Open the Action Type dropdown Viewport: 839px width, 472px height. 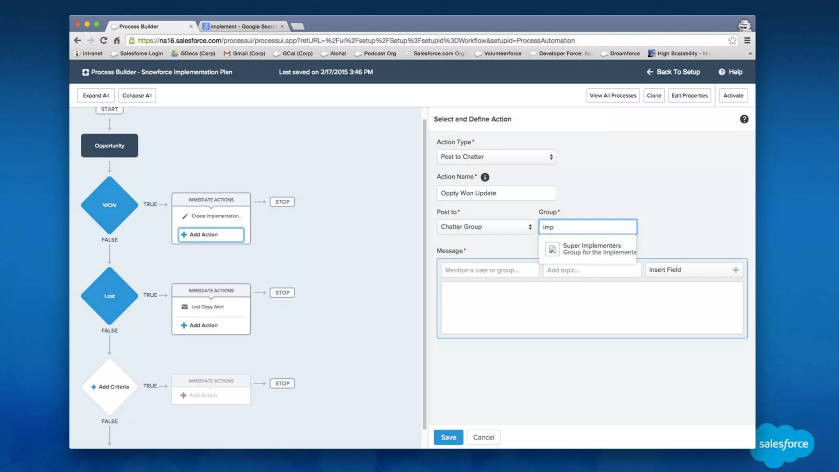click(496, 157)
